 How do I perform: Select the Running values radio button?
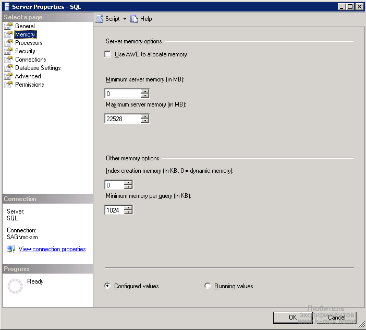208,286
